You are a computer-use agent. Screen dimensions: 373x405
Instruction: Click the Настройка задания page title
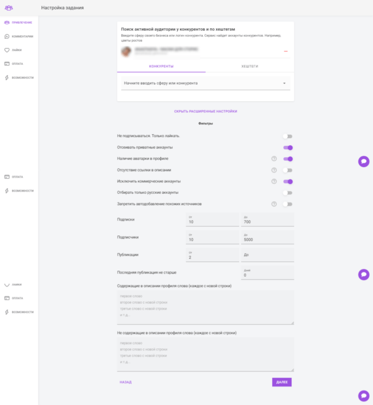click(63, 8)
